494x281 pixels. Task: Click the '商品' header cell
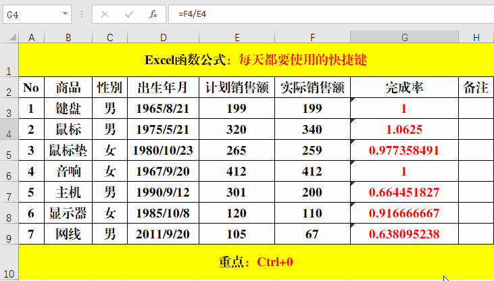68,87
